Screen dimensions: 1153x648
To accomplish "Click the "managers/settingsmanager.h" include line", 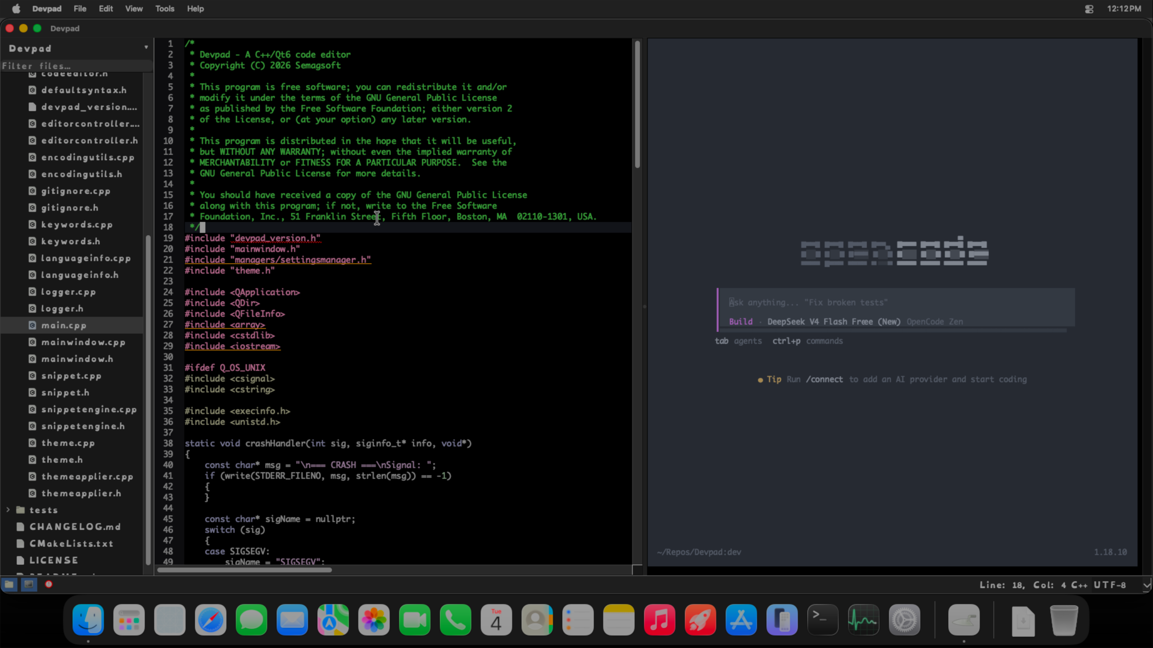I will (278, 260).
